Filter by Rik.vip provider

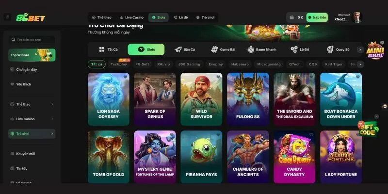163,65
